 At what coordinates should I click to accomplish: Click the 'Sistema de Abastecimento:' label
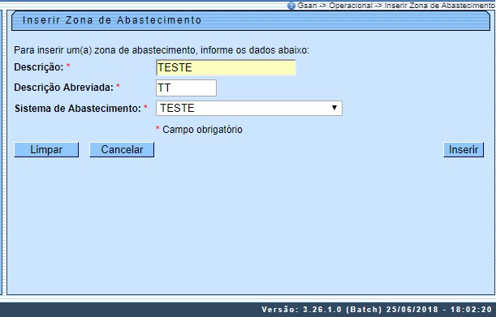tap(78, 109)
